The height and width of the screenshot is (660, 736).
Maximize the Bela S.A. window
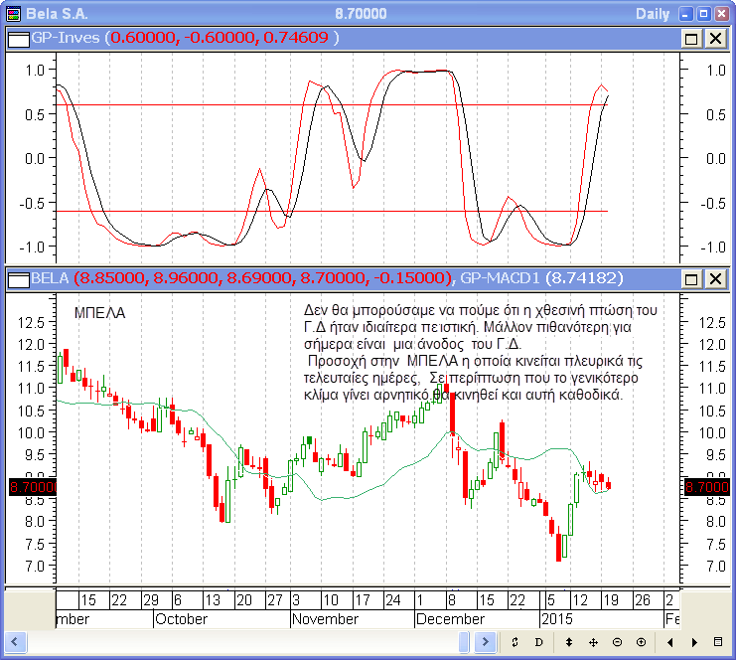point(703,14)
